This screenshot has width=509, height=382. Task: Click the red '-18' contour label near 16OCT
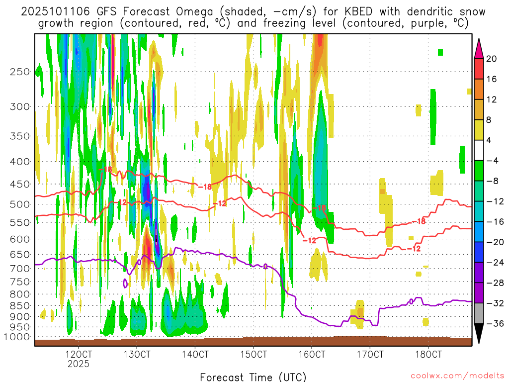pyautogui.click(x=319, y=208)
